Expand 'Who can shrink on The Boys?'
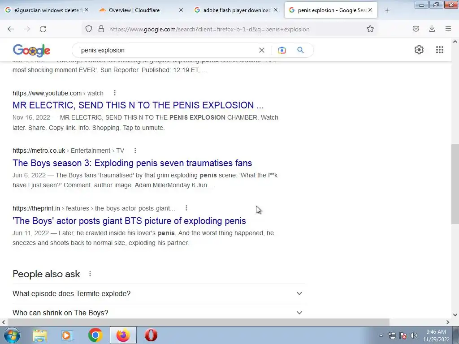The image size is (459, 344). pos(159,312)
